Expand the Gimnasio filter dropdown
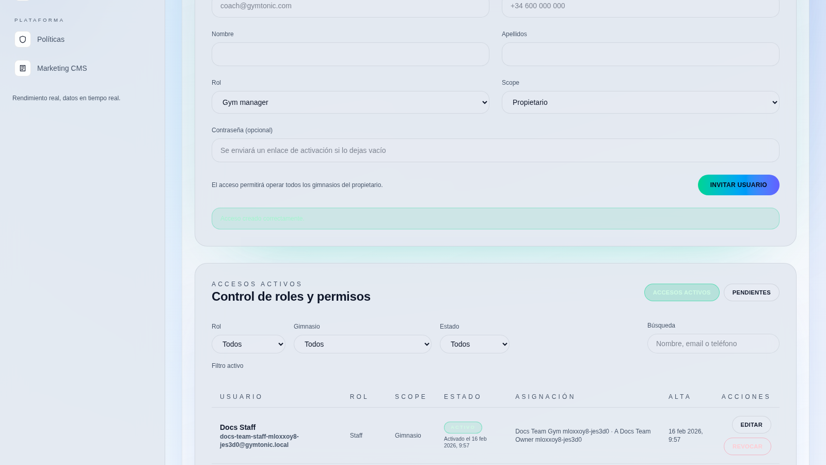Screen dimensions: 826x465 pos(362,344)
